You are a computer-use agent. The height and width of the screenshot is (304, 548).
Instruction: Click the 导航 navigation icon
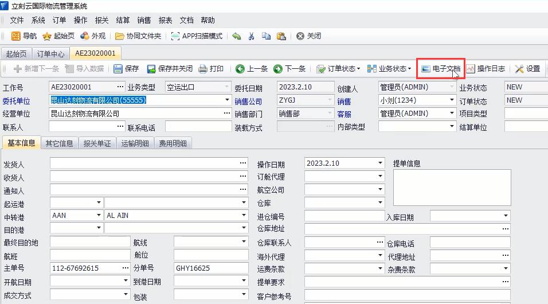click(16, 36)
